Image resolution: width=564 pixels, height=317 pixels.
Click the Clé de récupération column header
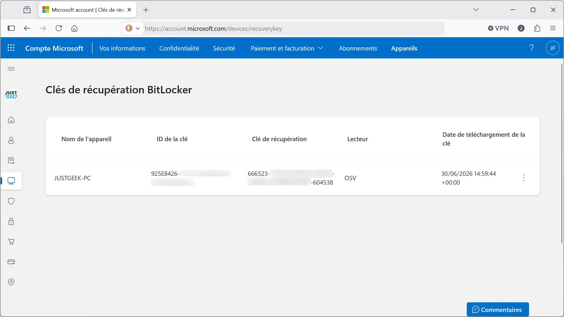[279, 139]
